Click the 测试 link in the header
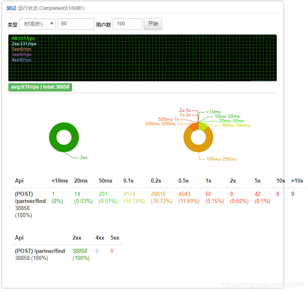This screenshot has height=292, width=308. click(x=11, y=8)
